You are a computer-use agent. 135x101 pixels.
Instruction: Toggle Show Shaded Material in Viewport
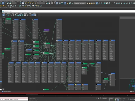[x=20, y=15]
